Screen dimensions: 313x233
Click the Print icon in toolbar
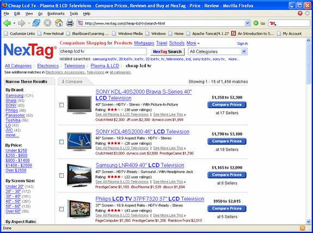(70, 23)
